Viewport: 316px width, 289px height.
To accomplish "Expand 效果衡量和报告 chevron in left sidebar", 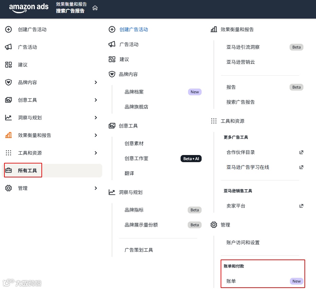I will point(96,135).
